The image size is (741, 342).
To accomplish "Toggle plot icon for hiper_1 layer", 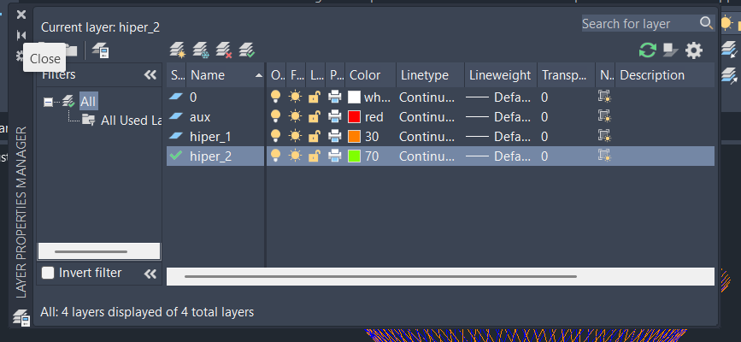I will (334, 136).
